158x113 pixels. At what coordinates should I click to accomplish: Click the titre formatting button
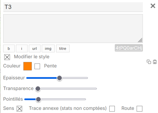coord(63,48)
